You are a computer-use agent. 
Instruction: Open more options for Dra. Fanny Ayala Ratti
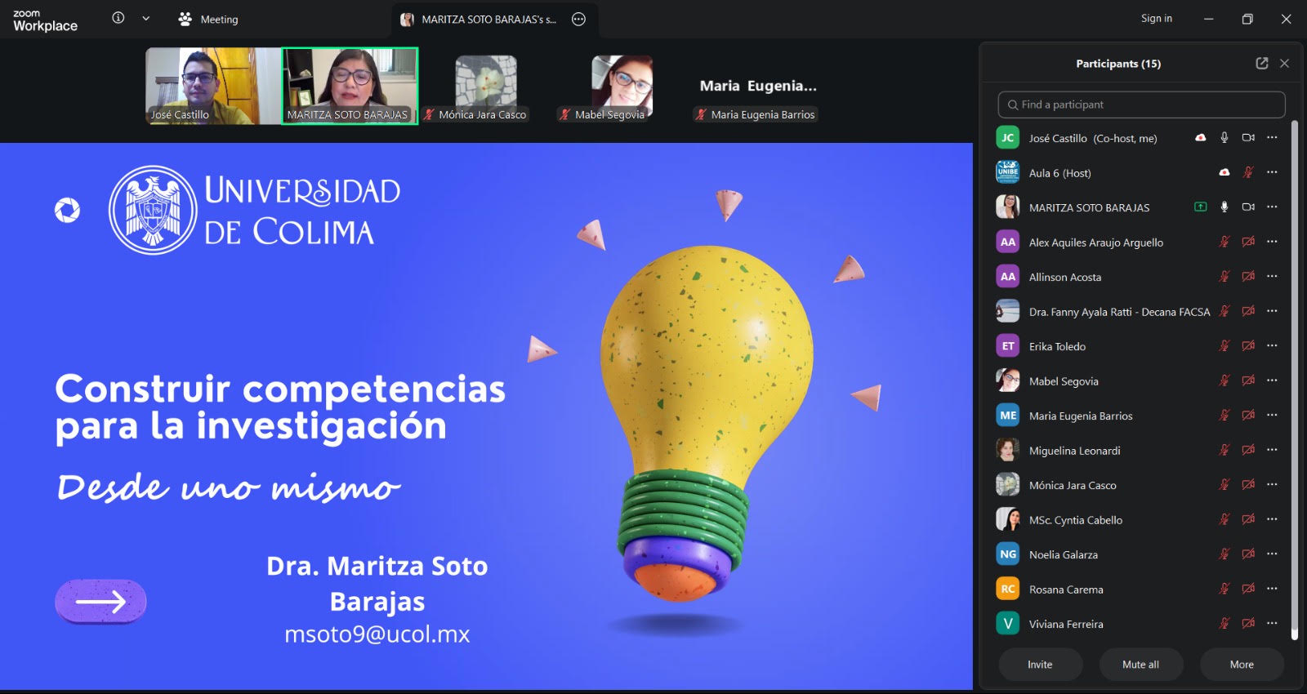pyautogui.click(x=1272, y=311)
